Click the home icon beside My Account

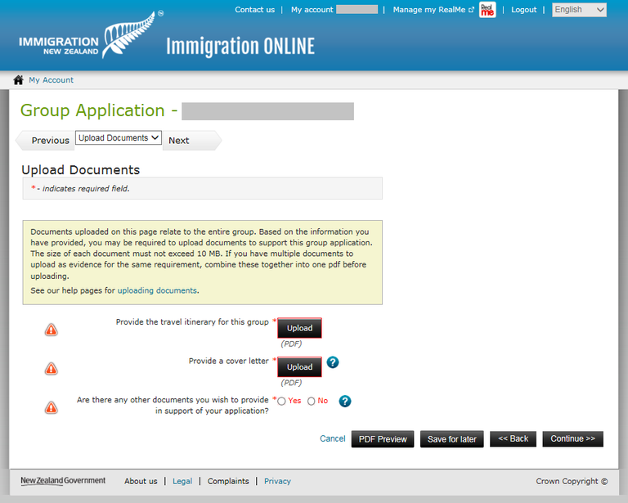point(18,80)
